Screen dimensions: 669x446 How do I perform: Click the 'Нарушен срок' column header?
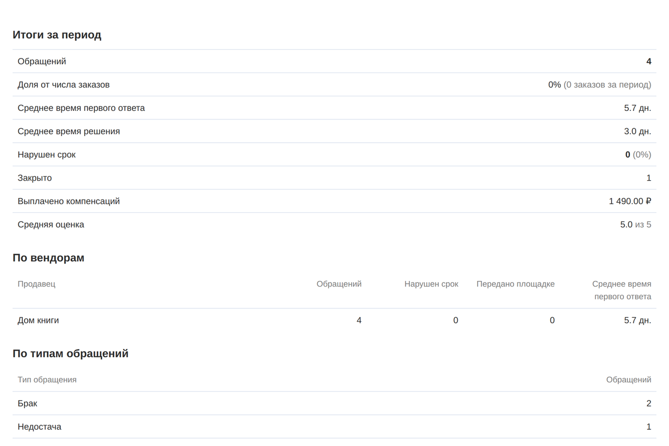(x=432, y=284)
